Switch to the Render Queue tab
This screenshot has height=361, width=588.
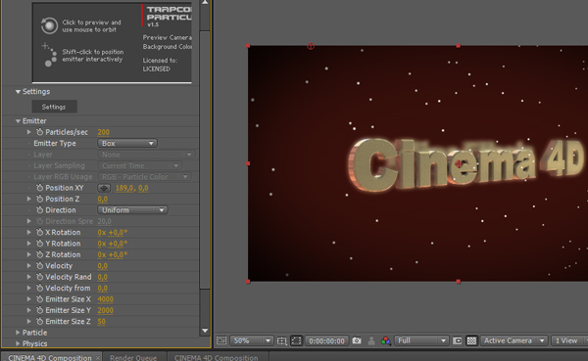[x=133, y=357]
